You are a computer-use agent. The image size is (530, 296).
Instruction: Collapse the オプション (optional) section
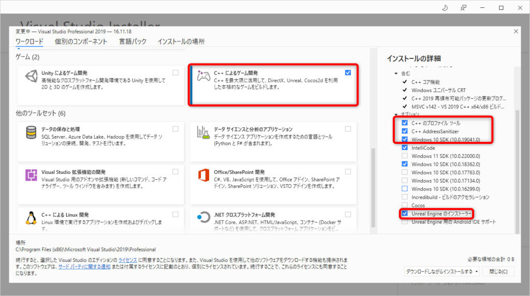[396, 115]
